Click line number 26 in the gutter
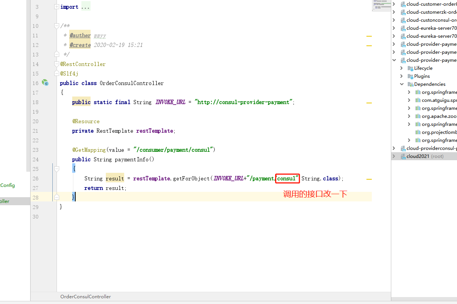The height and width of the screenshot is (304, 457). click(35, 179)
